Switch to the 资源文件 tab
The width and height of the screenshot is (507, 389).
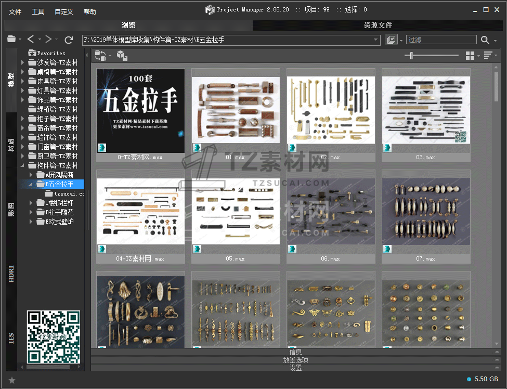coord(378,25)
